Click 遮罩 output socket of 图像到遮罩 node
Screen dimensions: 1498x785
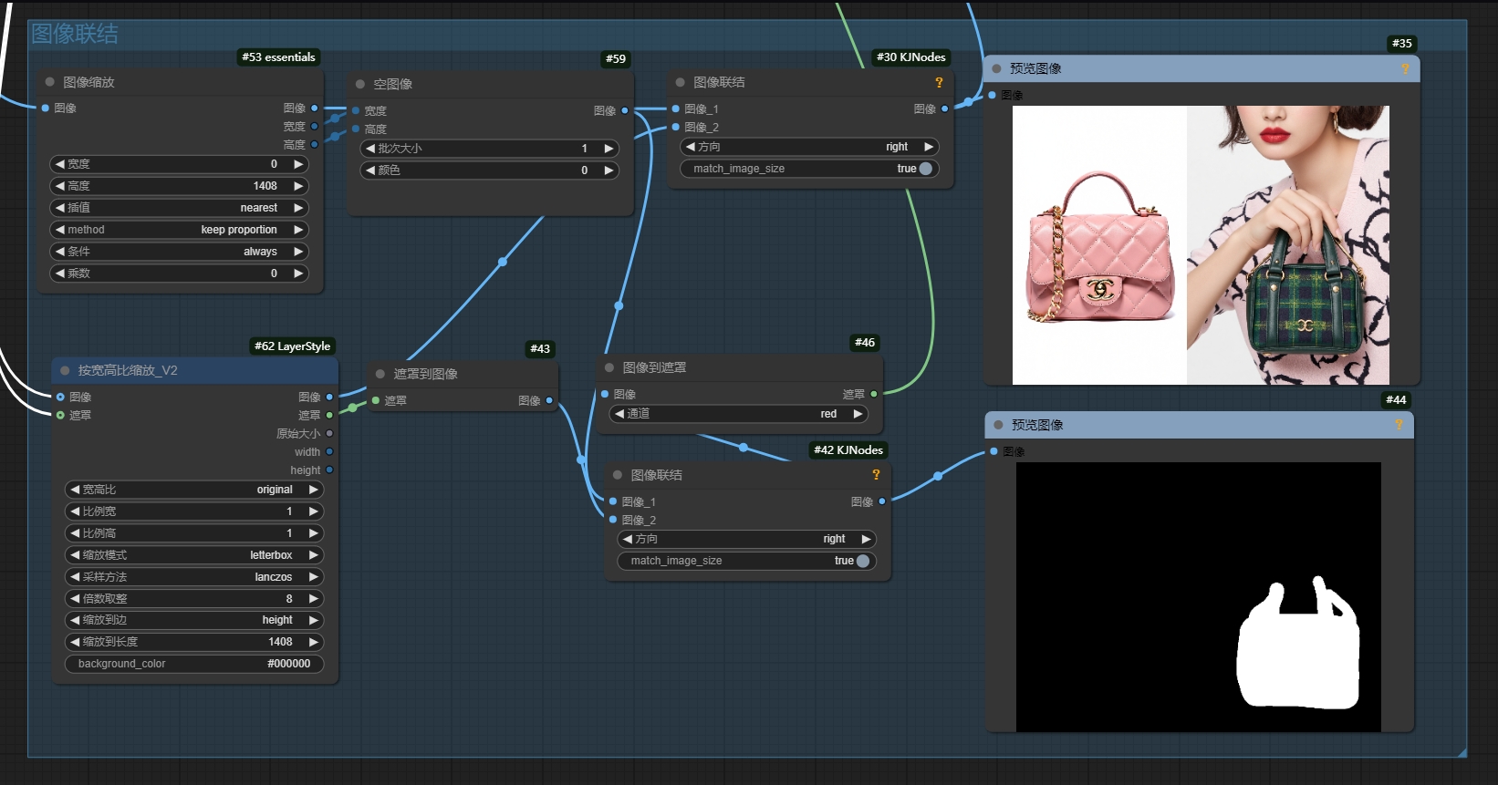pos(874,394)
